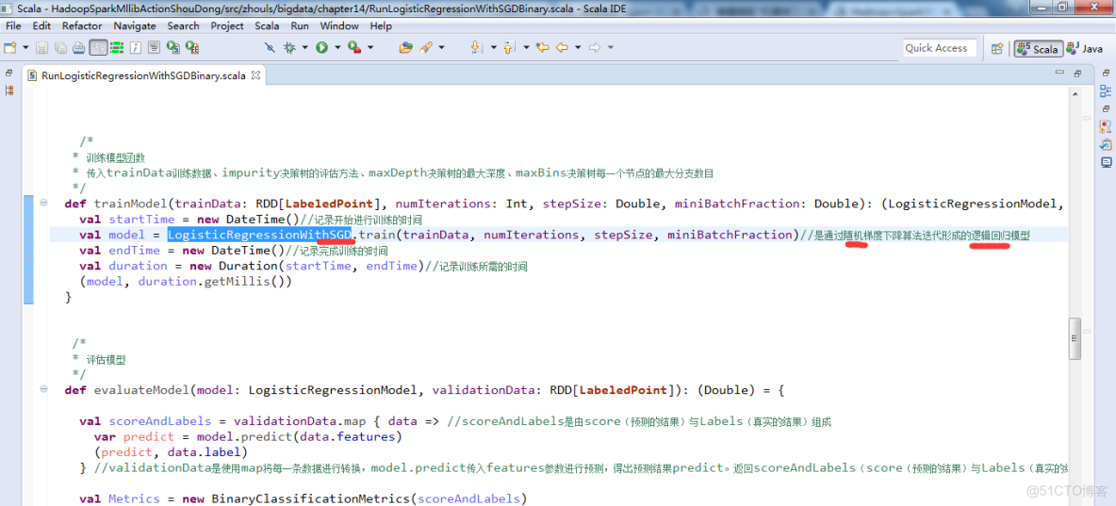Open the Edit menu
This screenshot has width=1116, height=506.
click(41, 25)
